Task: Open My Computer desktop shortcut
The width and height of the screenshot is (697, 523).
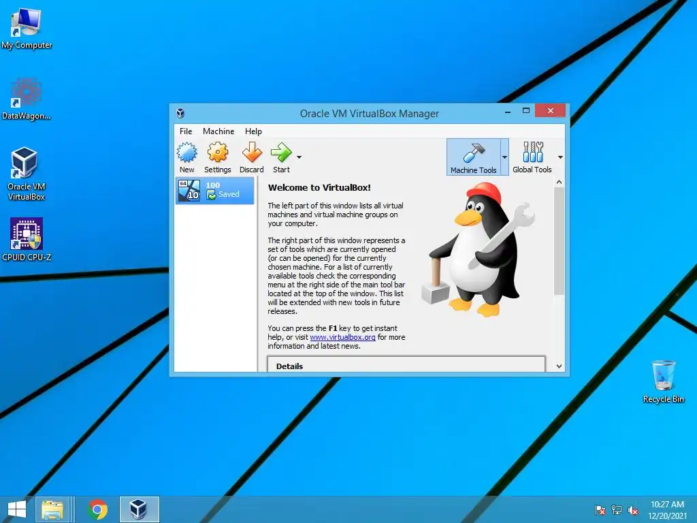Action: click(x=27, y=29)
